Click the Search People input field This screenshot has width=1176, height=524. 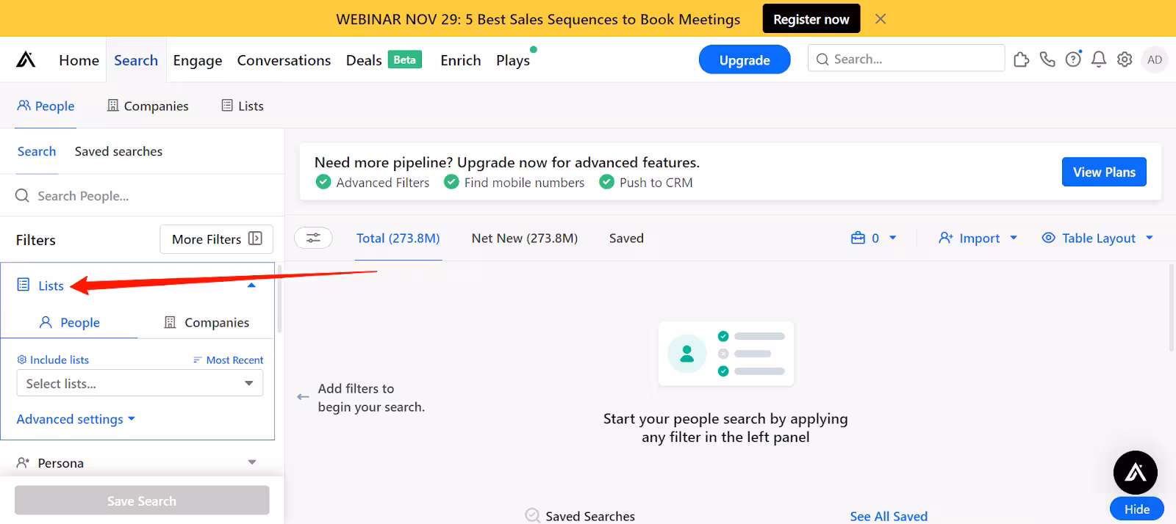pos(147,196)
